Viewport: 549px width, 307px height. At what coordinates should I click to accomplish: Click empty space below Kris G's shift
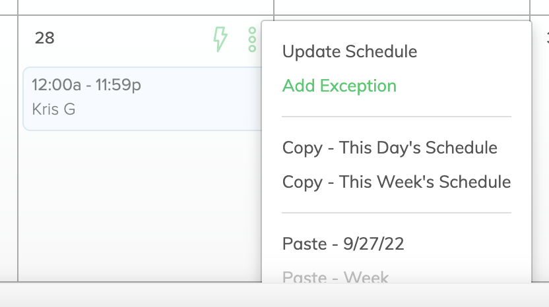pyautogui.click(x=140, y=206)
